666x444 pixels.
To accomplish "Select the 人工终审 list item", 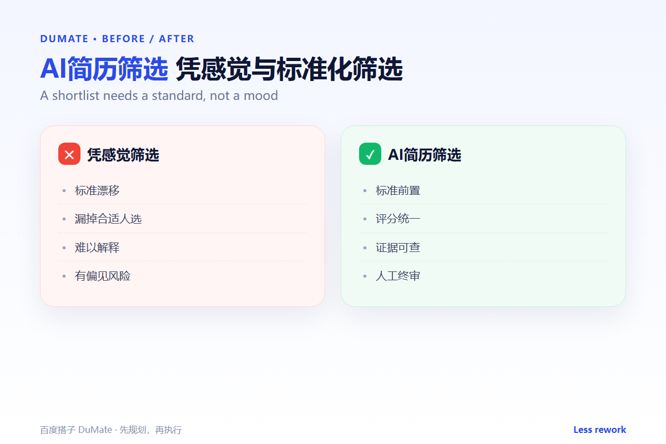I will pyautogui.click(x=483, y=276).
